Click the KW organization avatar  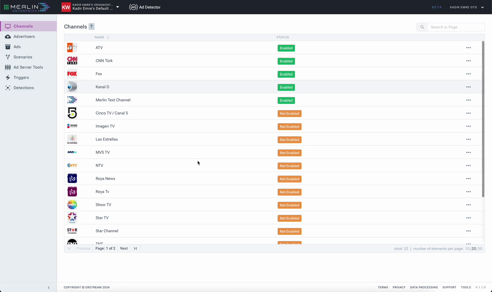(x=66, y=7)
